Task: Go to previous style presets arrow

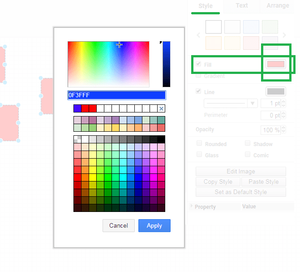Action: tap(198, 35)
